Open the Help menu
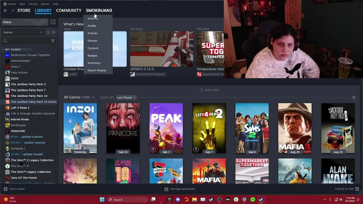Screen dimensions: 363x204 55,4
